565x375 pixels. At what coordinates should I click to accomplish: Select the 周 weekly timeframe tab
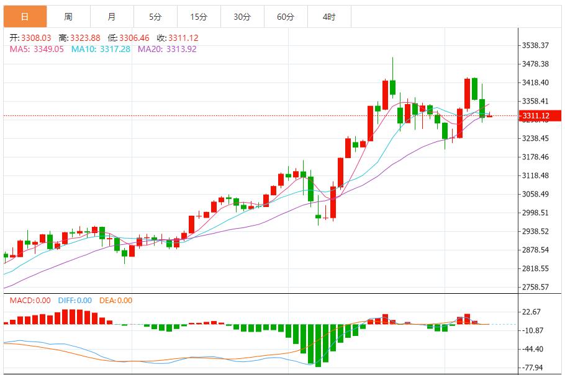point(68,17)
